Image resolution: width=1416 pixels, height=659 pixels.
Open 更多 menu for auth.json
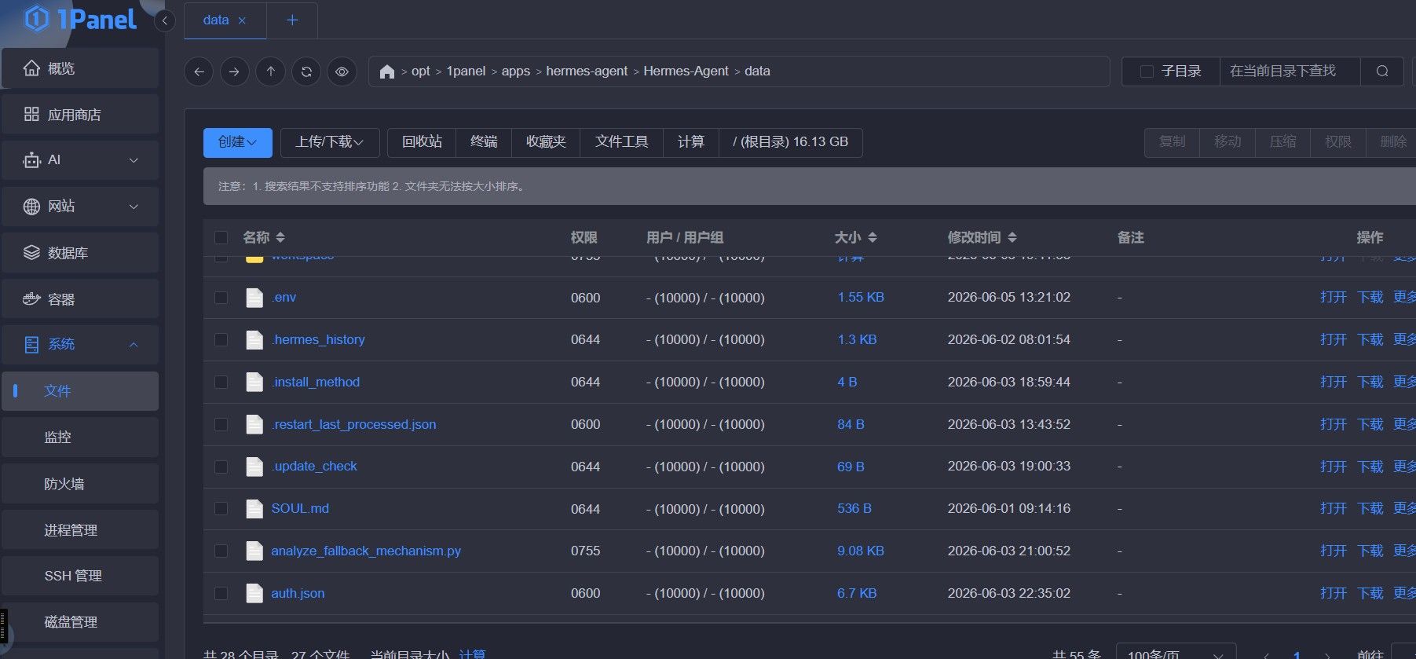[x=1404, y=593]
